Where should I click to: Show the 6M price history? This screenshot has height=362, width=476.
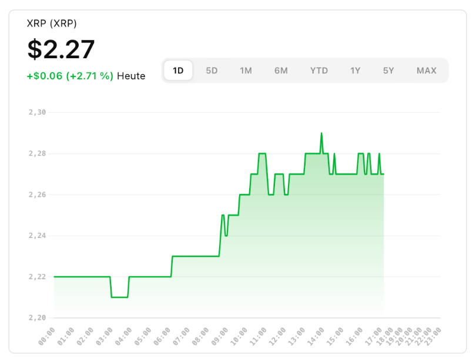[x=281, y=71]
